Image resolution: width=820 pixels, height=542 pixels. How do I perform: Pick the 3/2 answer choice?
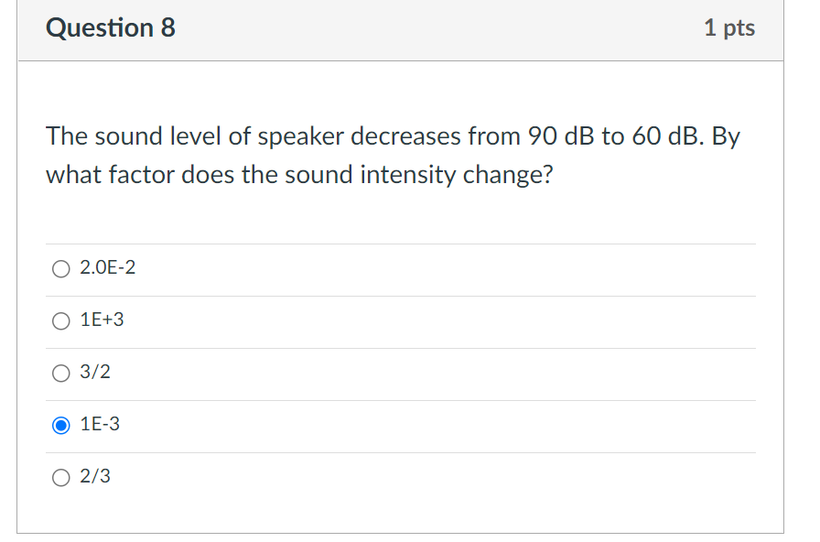60,373
